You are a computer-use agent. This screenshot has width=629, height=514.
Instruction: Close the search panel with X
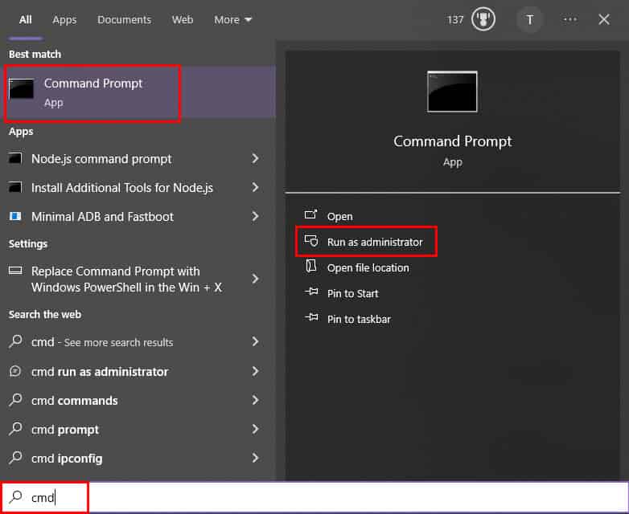tap(604, 19)
